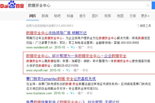The image size is (155, 103).
Task: Open result 赛门铁克Symantec数据 安全让您高枕无忧
Action: [61, 79]
